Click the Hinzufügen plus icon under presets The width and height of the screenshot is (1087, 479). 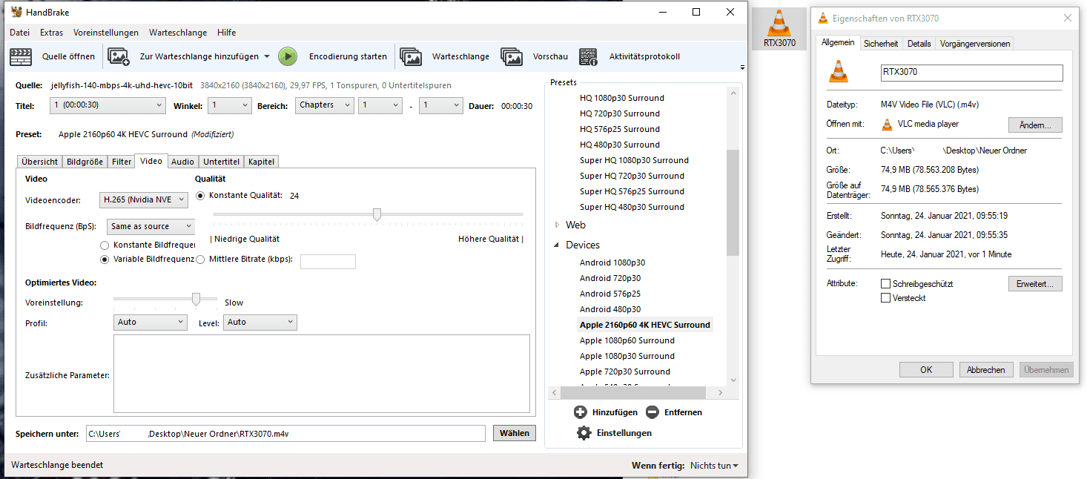pos(581,412)
